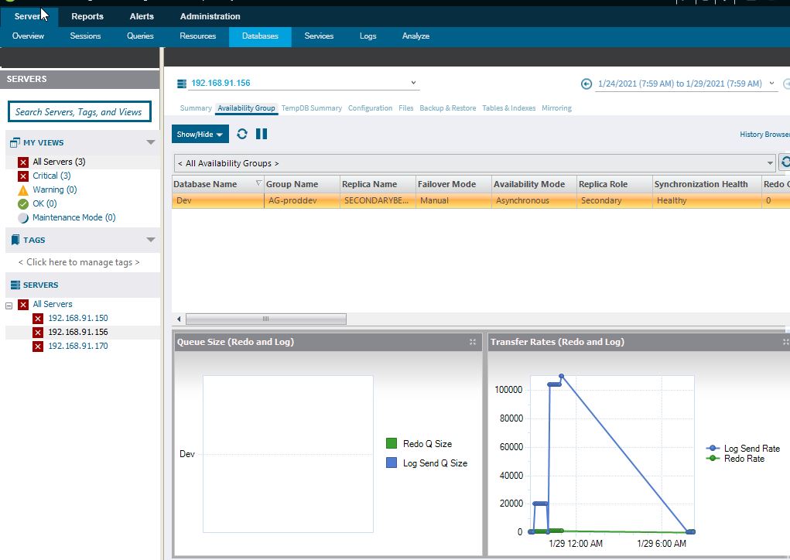
Task: Switch to the Services tab
Action: [x=319, y=36]
